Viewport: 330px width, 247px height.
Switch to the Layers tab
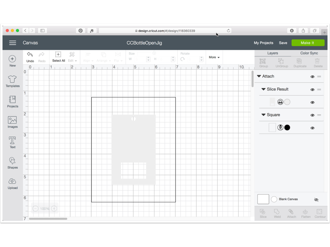click(273, 53)
